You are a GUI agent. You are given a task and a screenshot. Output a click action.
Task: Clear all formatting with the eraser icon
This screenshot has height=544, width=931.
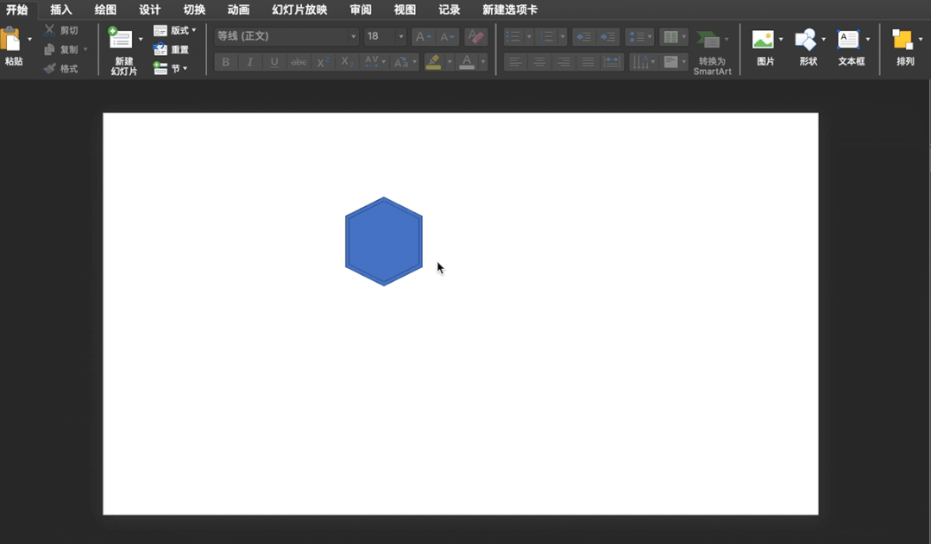click(475, 37)
